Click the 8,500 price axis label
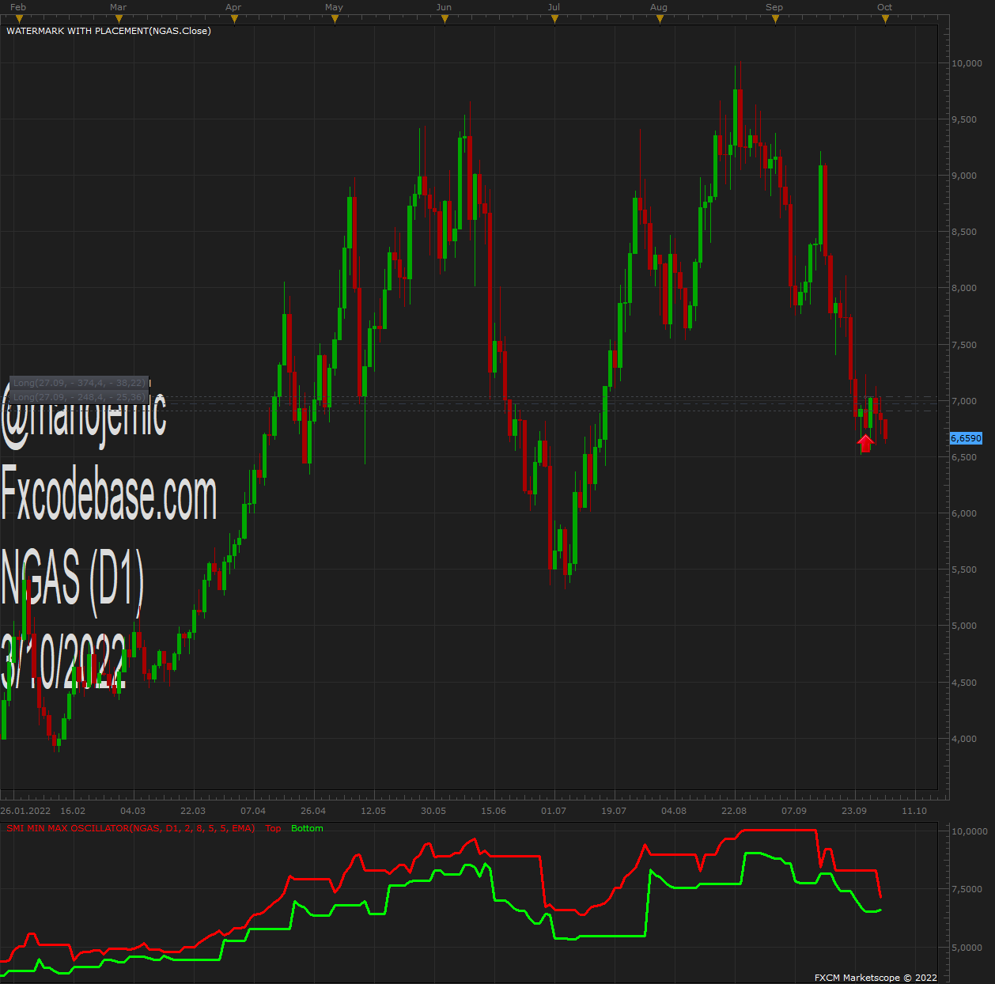Image resolution: width=995 pixels, height=984 pixels. click(964, 233)
